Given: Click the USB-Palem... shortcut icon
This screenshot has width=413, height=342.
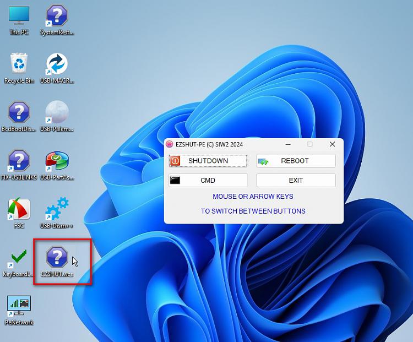Looking at the screenshot, I should 57,112.
